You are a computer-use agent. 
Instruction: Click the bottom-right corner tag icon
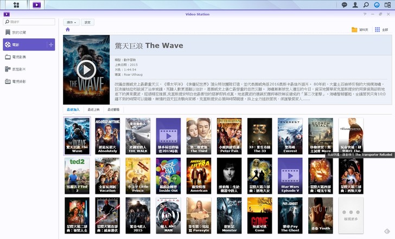pos(387,231)
